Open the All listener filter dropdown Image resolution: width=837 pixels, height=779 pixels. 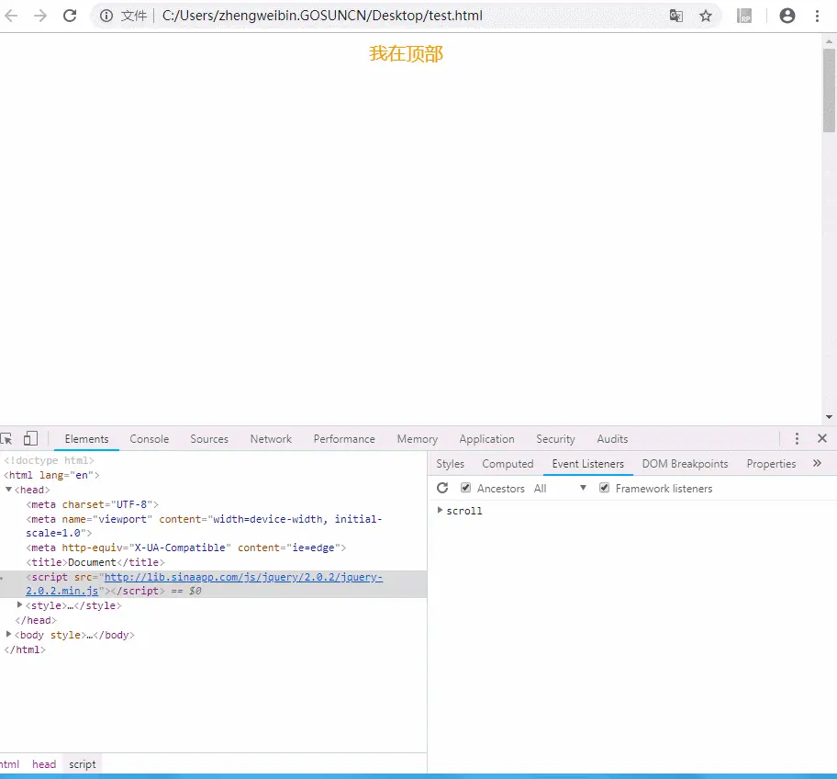[x=560, y=489]
